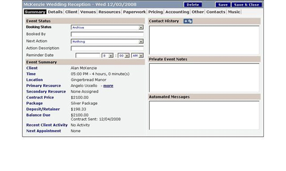The image size is (286, 171).
Task: Open the reminder minutes dropdown
Action: tap(123, 56)
